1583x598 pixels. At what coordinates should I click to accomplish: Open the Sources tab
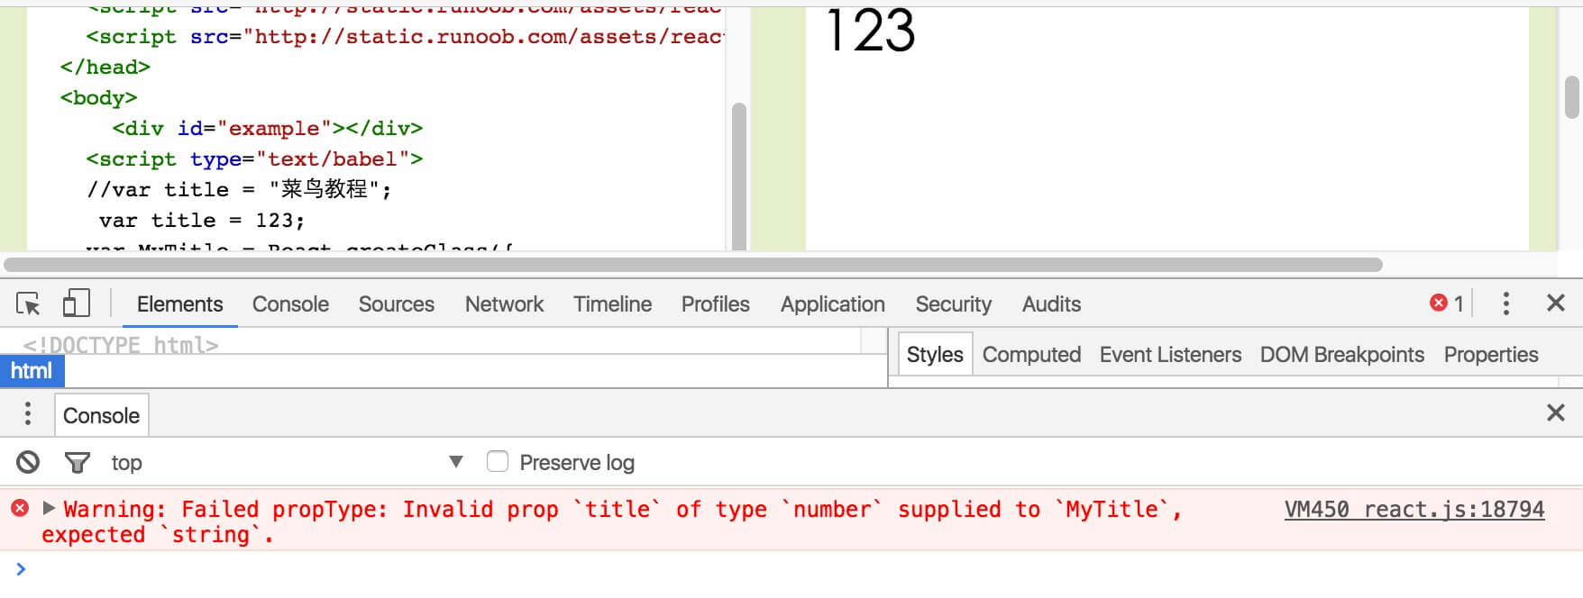tap(396, 304)
